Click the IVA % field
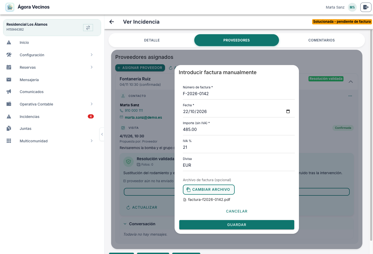 coord(239,147)
